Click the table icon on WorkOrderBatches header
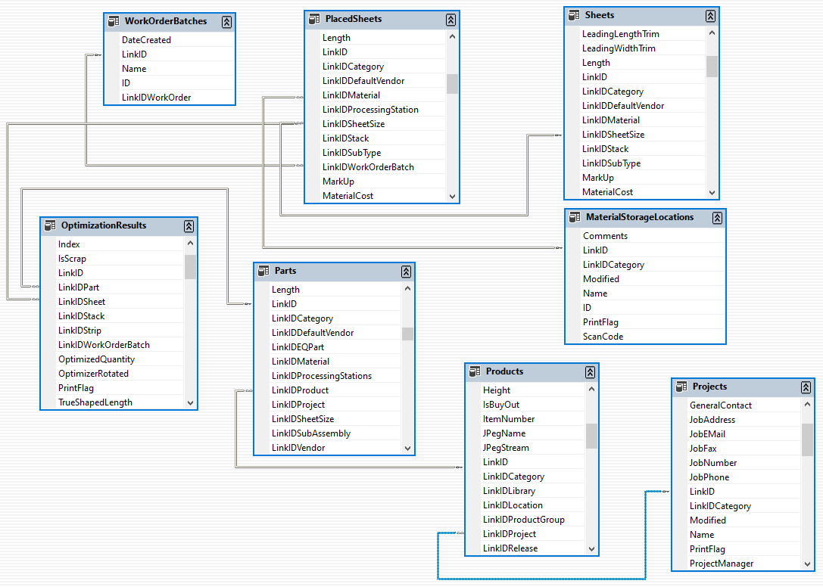Screen dimensions: 823x587 114,21
